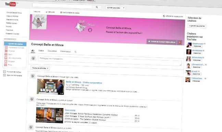Click + Ajouter des chaînes under Sélection
222x132 pixels.
[x=197, y=26]
